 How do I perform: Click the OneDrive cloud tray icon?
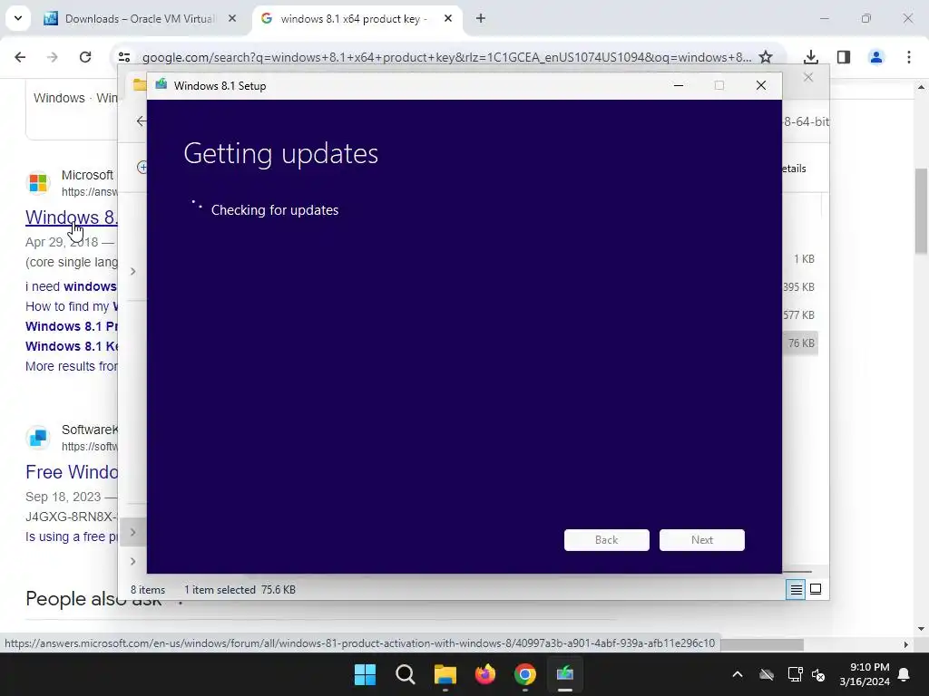coord(766,674)
